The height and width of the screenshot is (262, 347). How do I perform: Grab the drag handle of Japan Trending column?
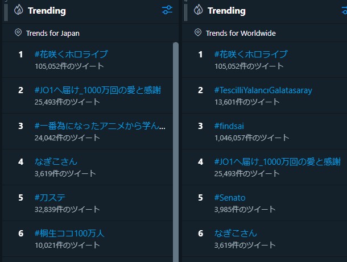(6, 10)
